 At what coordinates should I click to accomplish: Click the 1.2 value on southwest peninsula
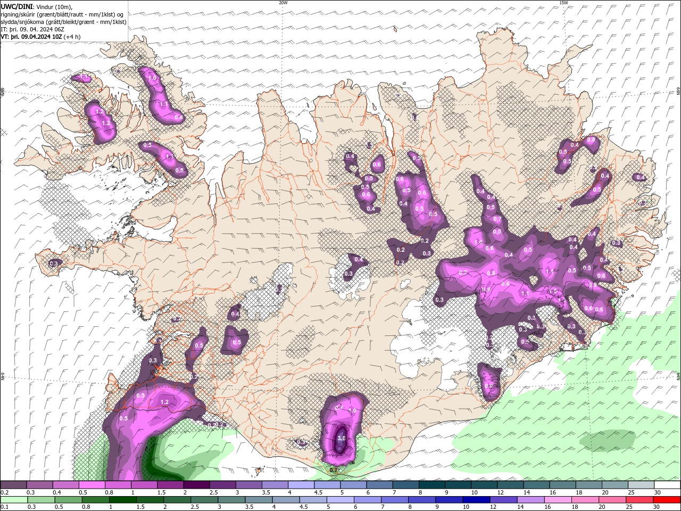pos(164,402)
